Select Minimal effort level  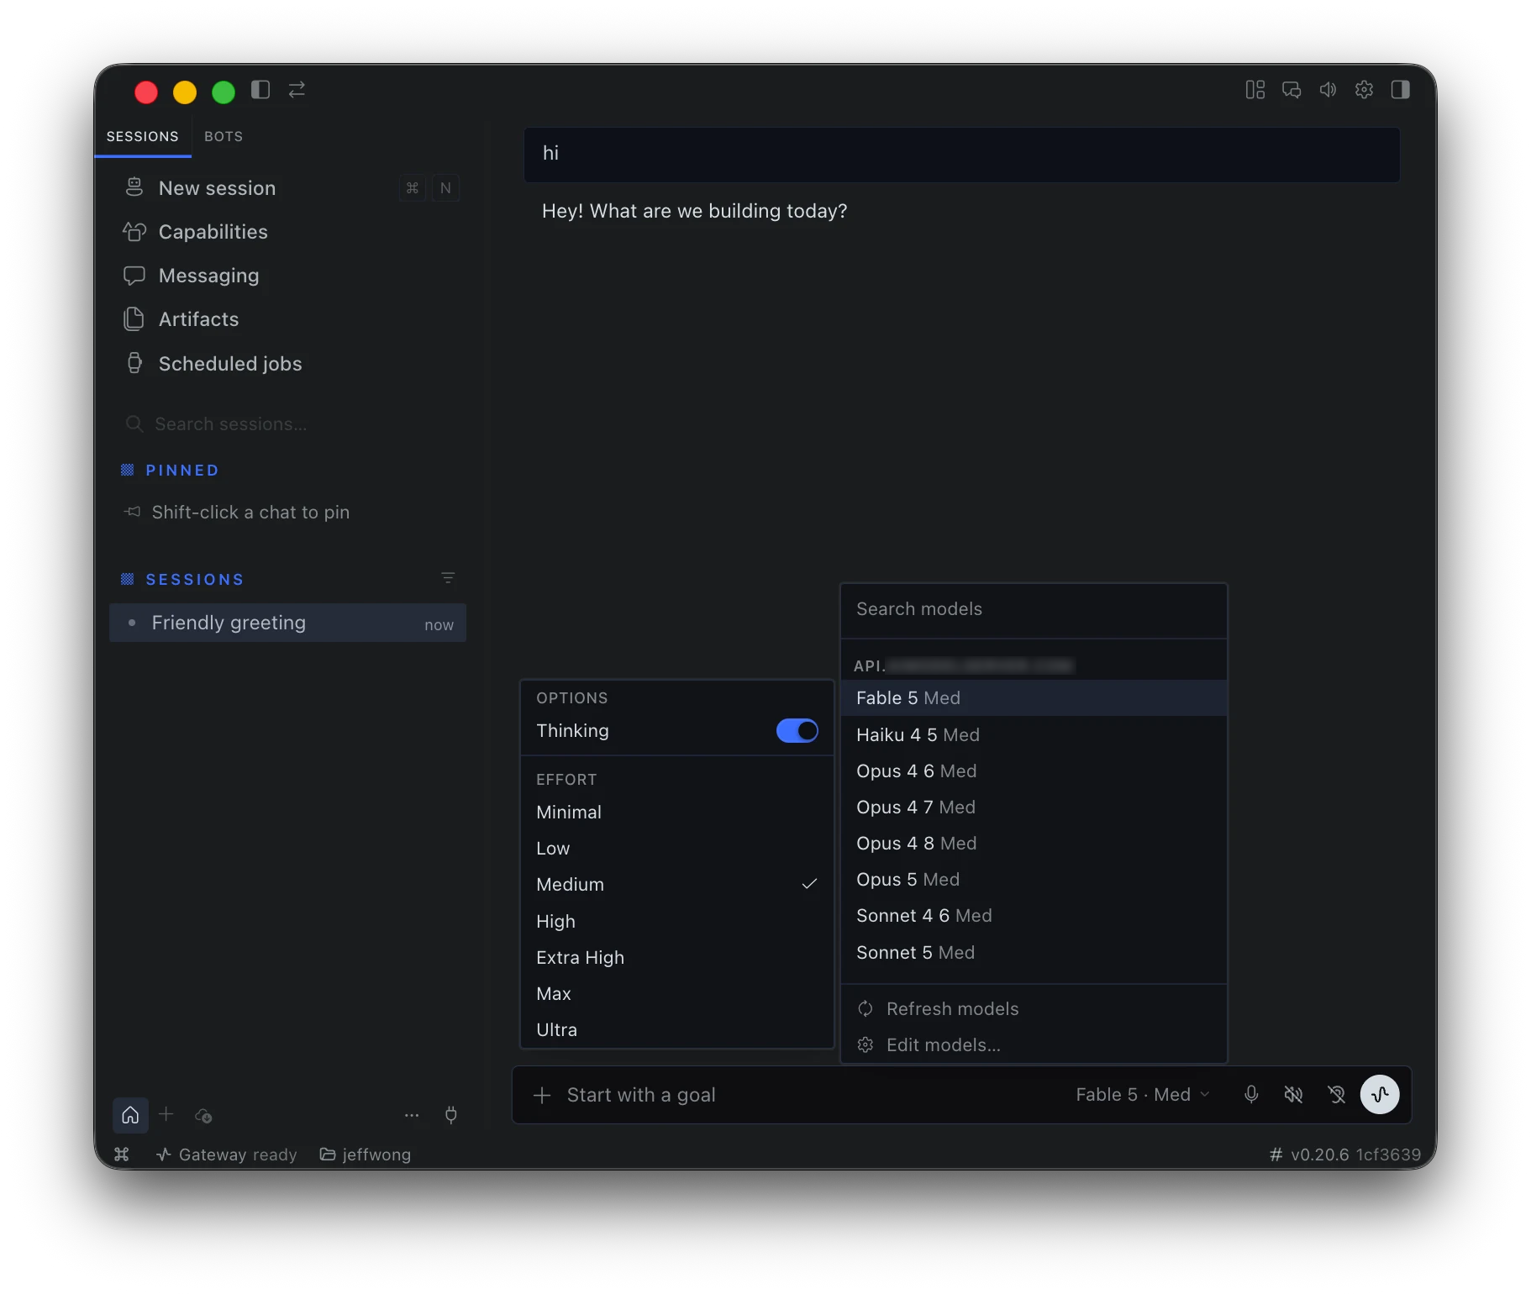tap(677, 813)
